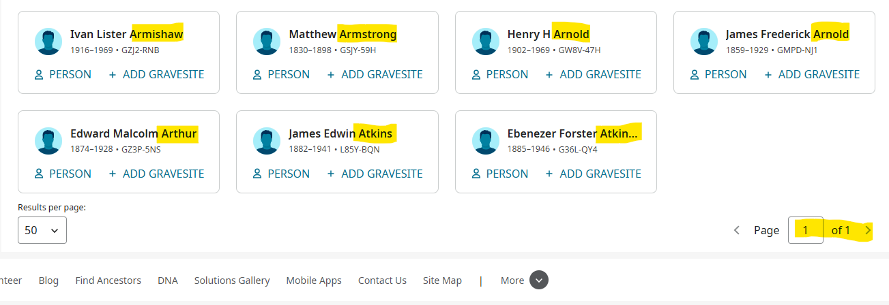Open PERSON link for Ivan Lister Armishaw
The height and width of the screenshot is (305, 889).
pos(63,74)
